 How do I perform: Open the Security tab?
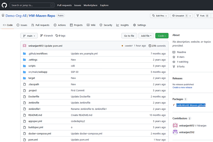[x=106, y=25]
